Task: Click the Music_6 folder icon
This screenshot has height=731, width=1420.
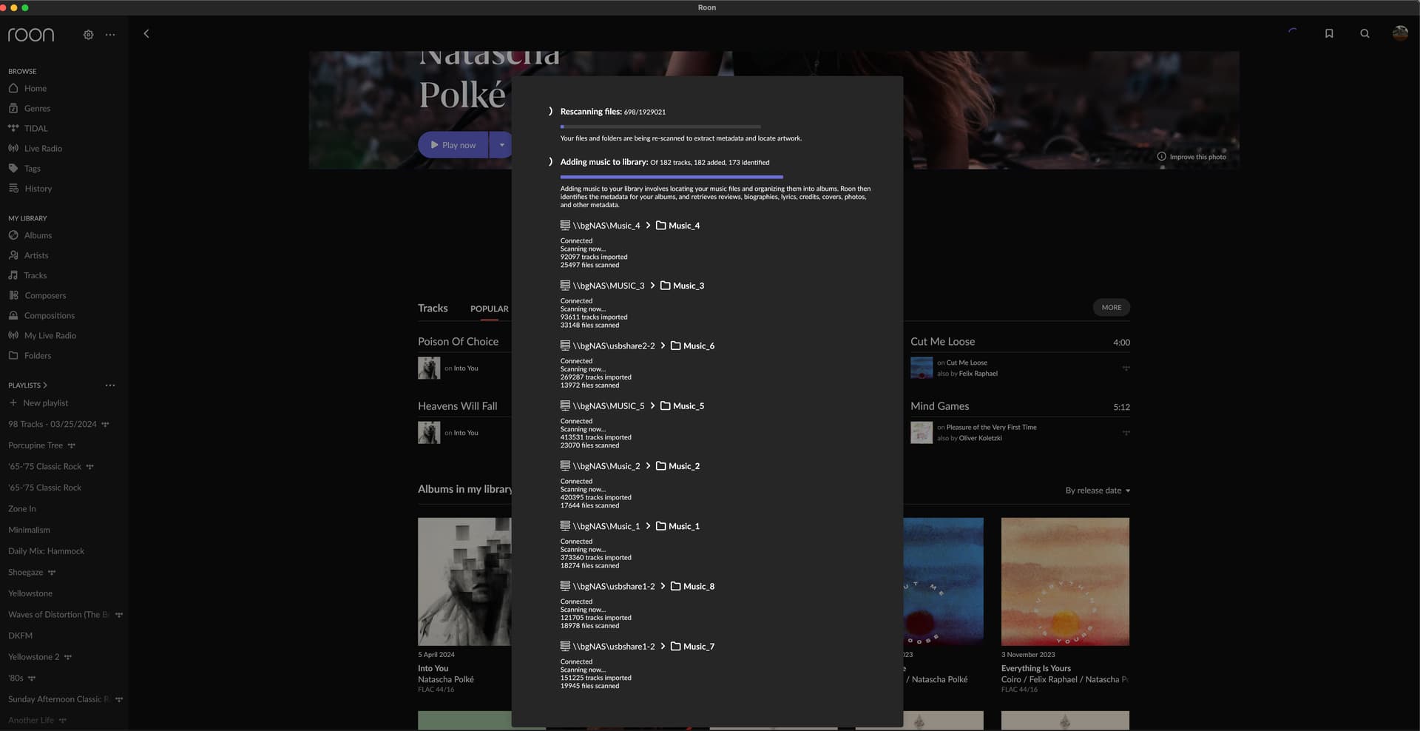Action: point(676,346)
